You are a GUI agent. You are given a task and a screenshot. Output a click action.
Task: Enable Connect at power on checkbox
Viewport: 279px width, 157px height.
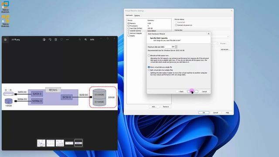(176, 25)
